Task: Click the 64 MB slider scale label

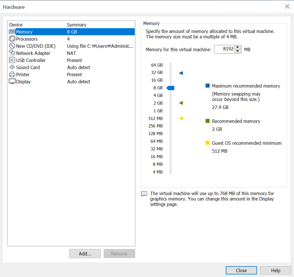Action: (x=157, y=141)
